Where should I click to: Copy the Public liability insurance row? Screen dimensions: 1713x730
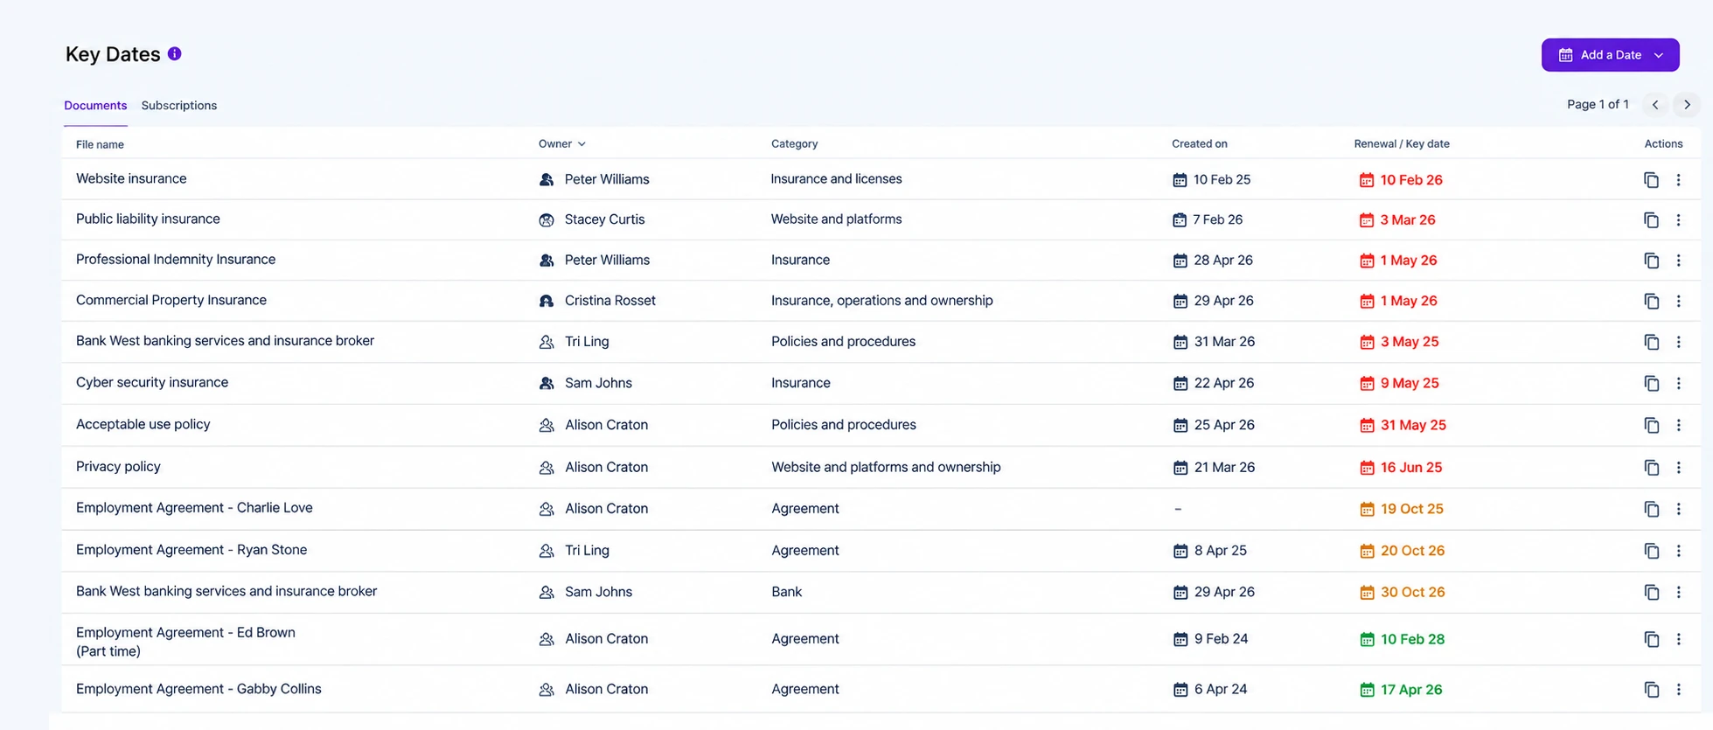(x=1651, y=219)
